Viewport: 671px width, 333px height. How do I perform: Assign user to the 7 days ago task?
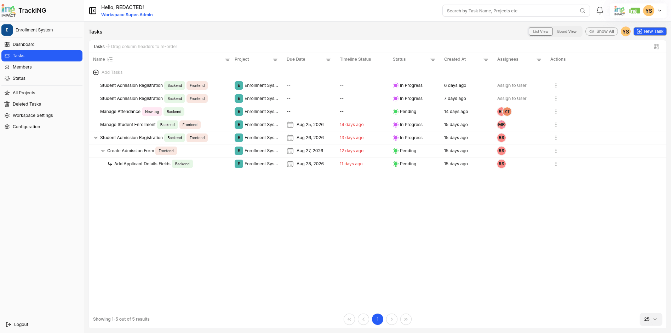[512, 99]
